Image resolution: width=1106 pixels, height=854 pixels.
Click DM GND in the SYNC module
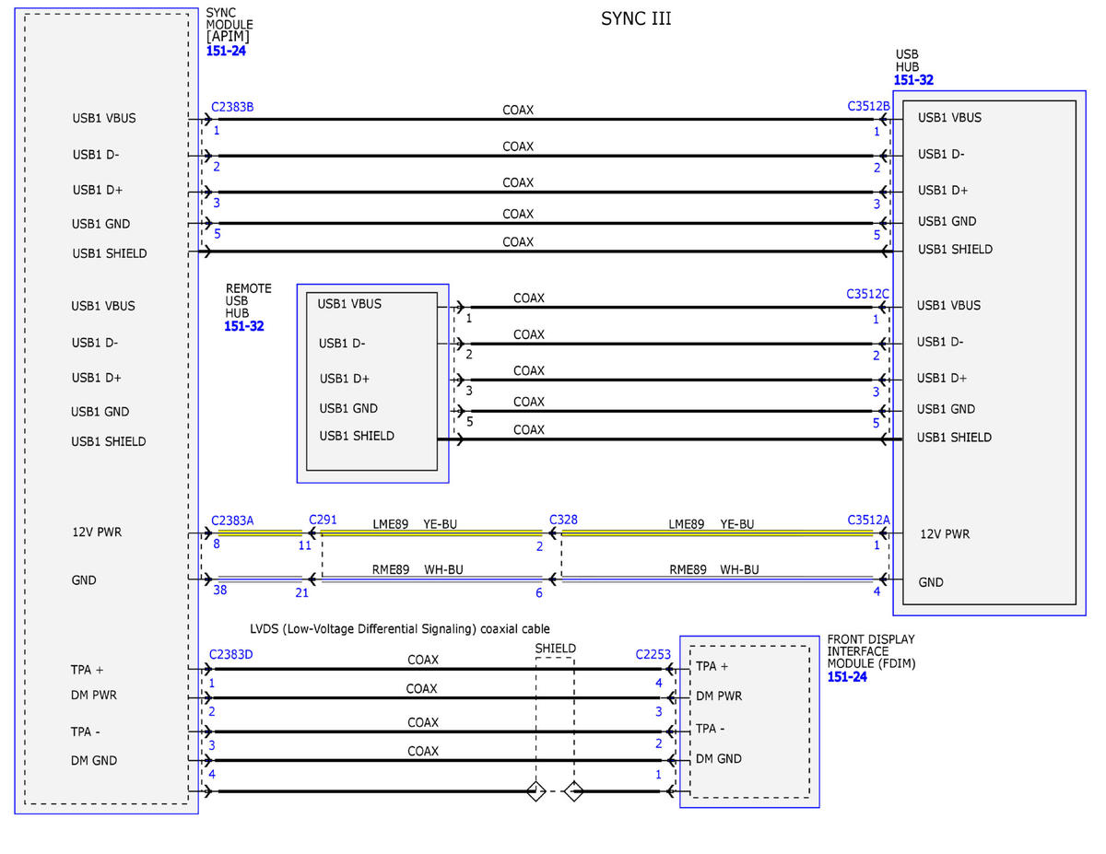[94, 761]
